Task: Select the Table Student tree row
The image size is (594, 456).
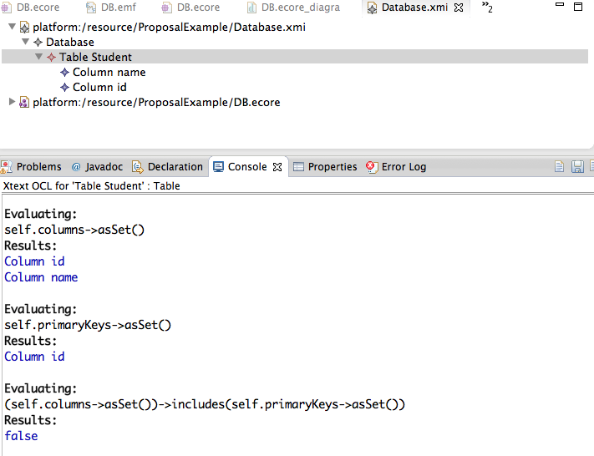Action: [x=295, y=57]
